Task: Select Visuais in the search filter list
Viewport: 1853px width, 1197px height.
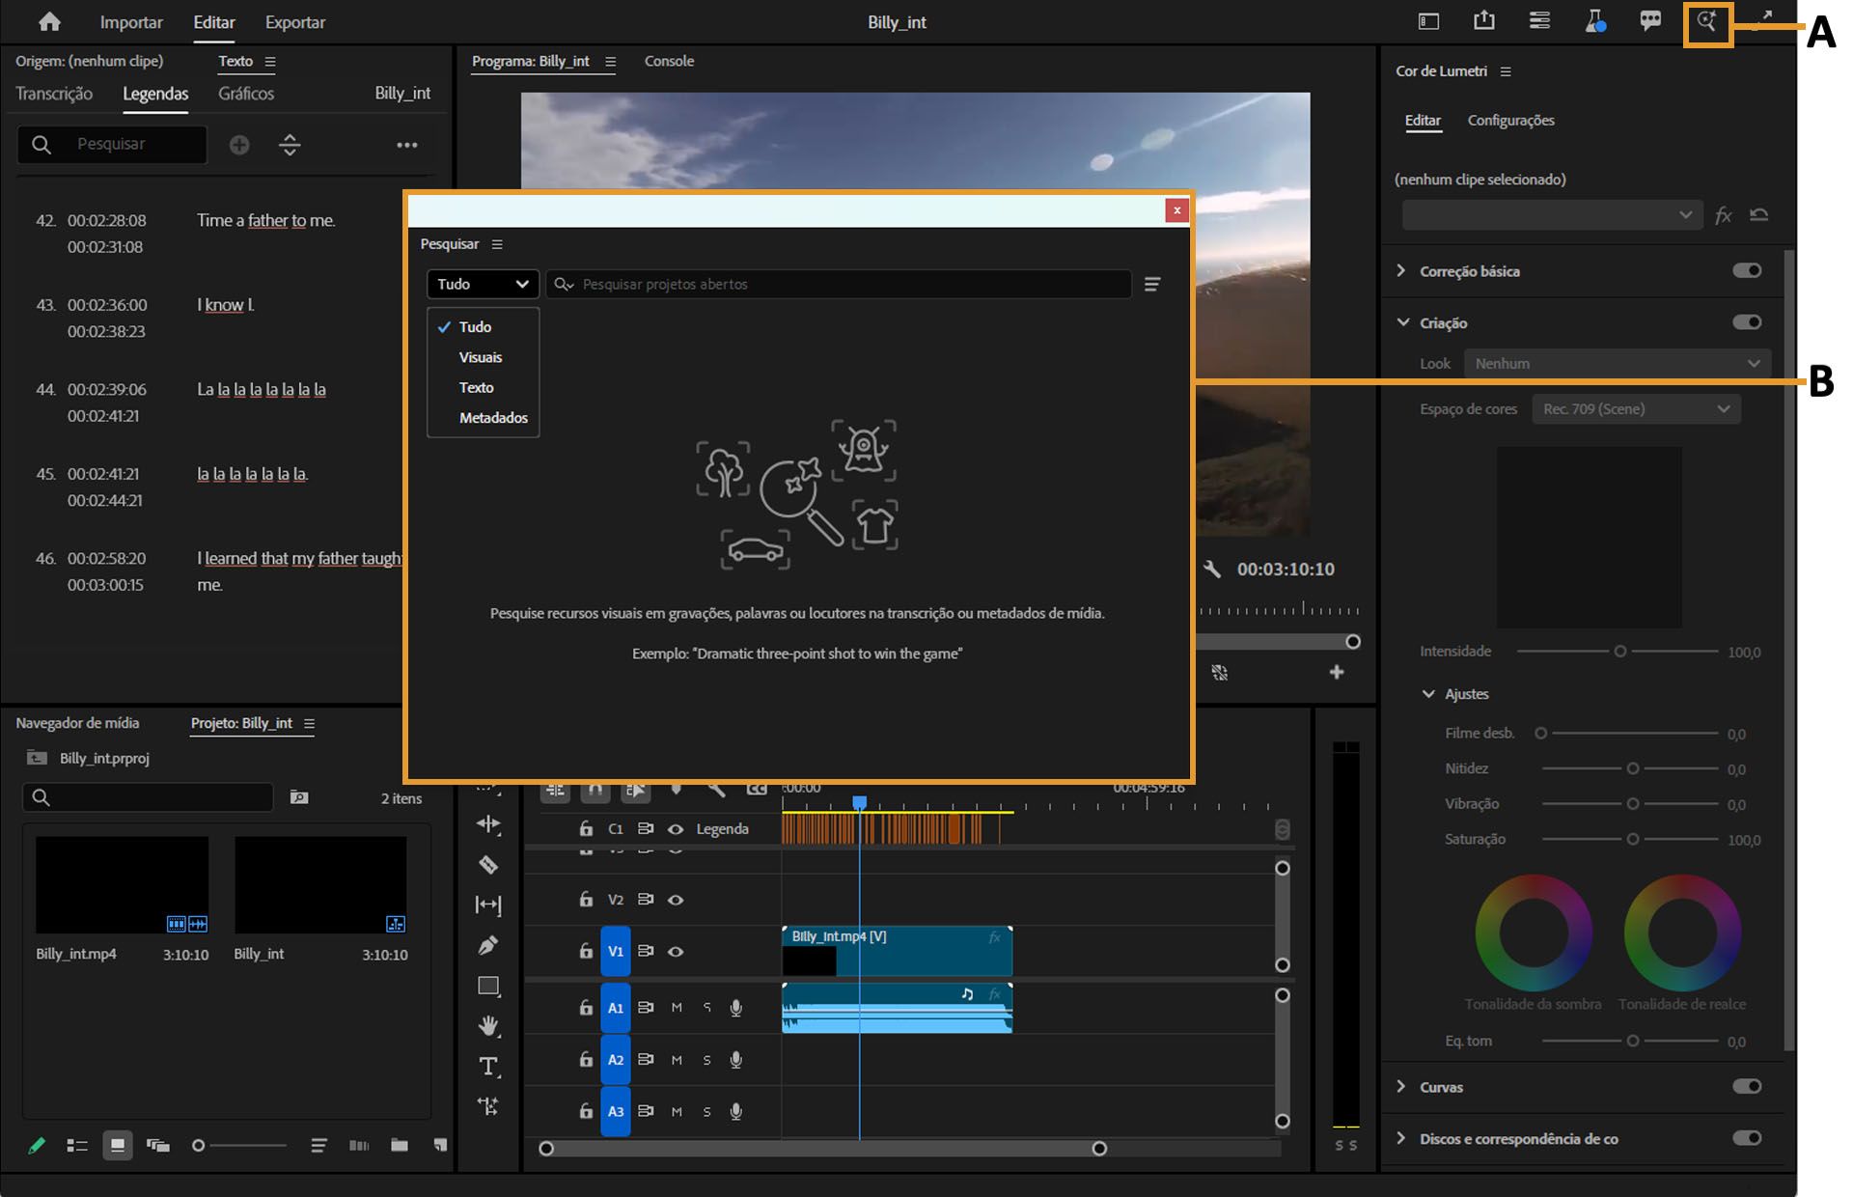Action: (481, 356)
